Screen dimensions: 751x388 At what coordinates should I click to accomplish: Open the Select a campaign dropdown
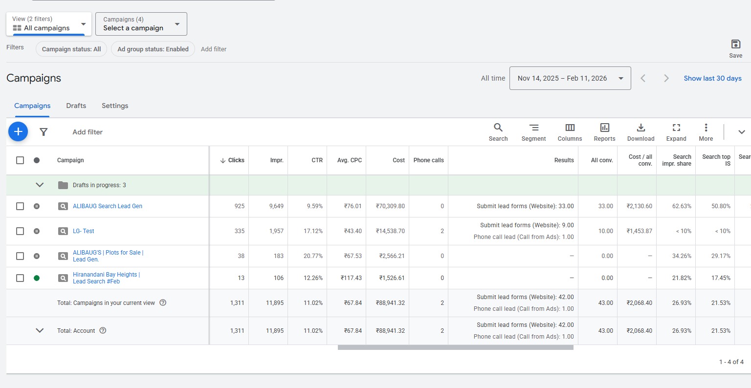point(141,24)
